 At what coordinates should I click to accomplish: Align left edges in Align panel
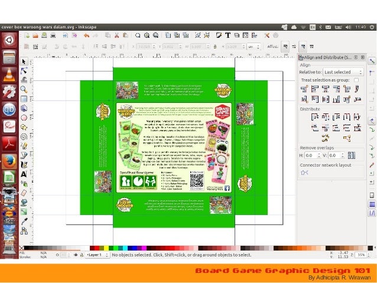pos(315,89)
